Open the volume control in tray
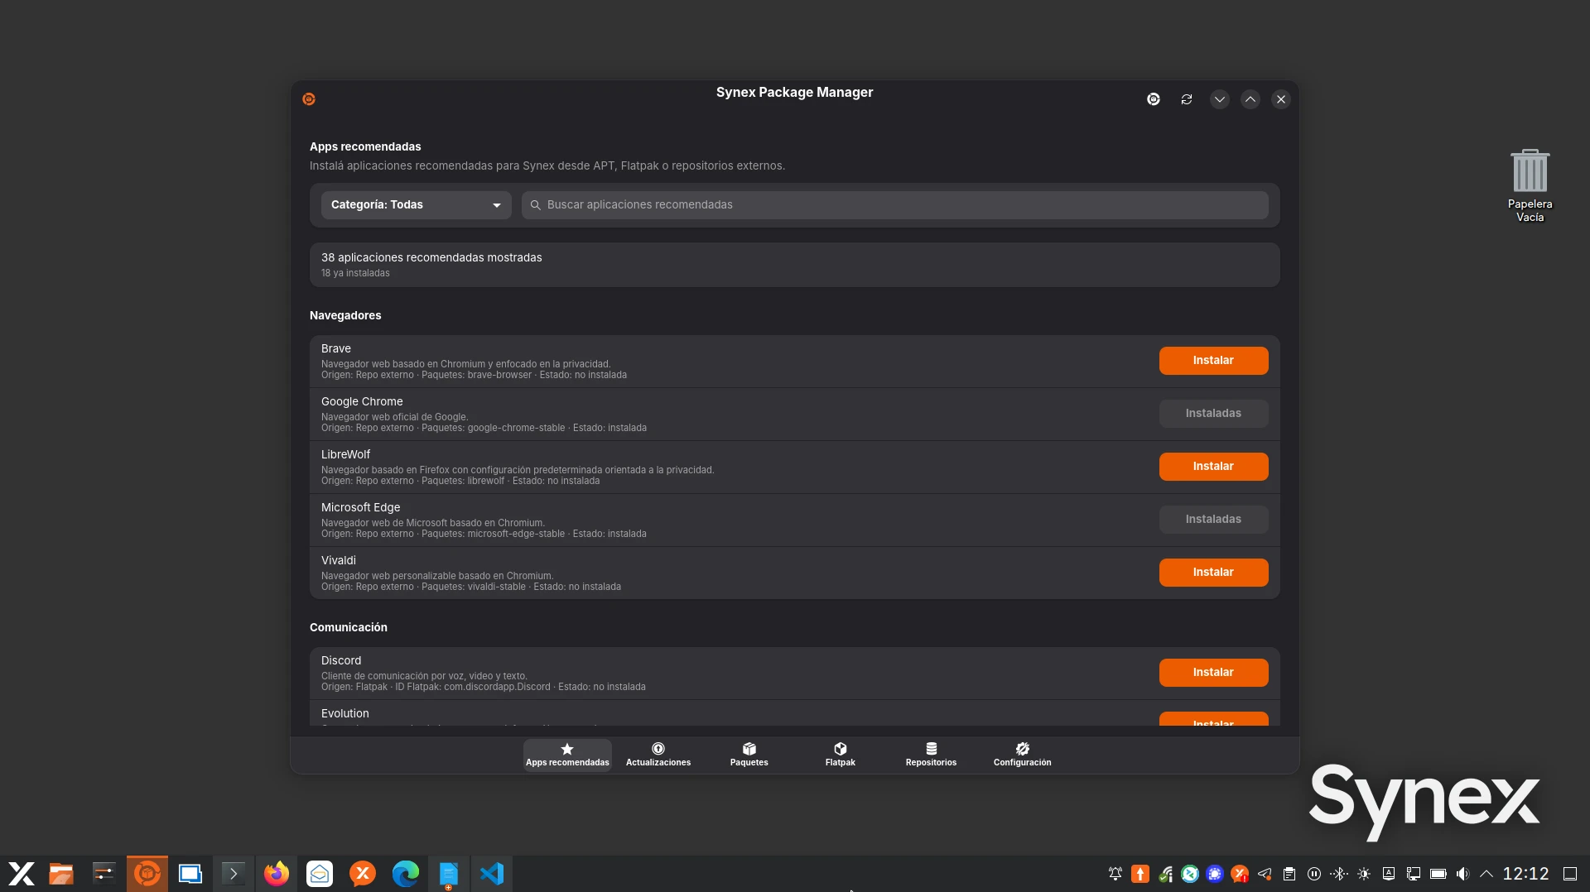The image size is (1590, 892). pyautogui.click(x=1462, y=874)
